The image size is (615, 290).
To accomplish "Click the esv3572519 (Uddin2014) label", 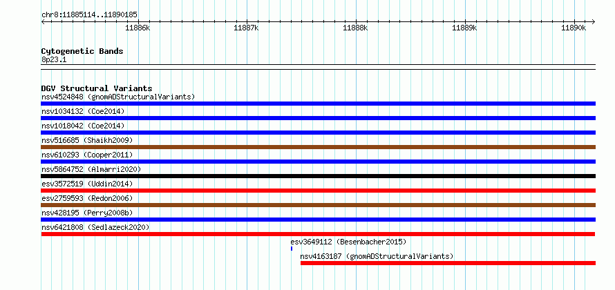I will point(87,184).
